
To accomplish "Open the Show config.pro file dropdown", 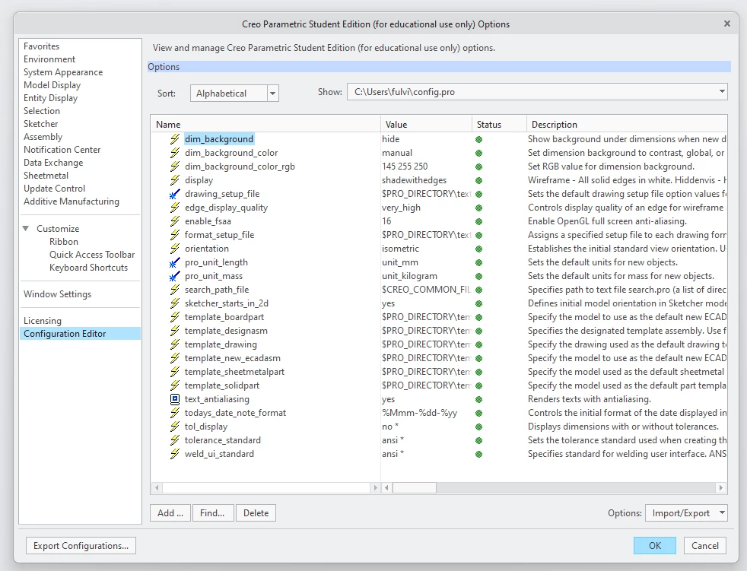I will pyautogui.click(x=722, y=91).
